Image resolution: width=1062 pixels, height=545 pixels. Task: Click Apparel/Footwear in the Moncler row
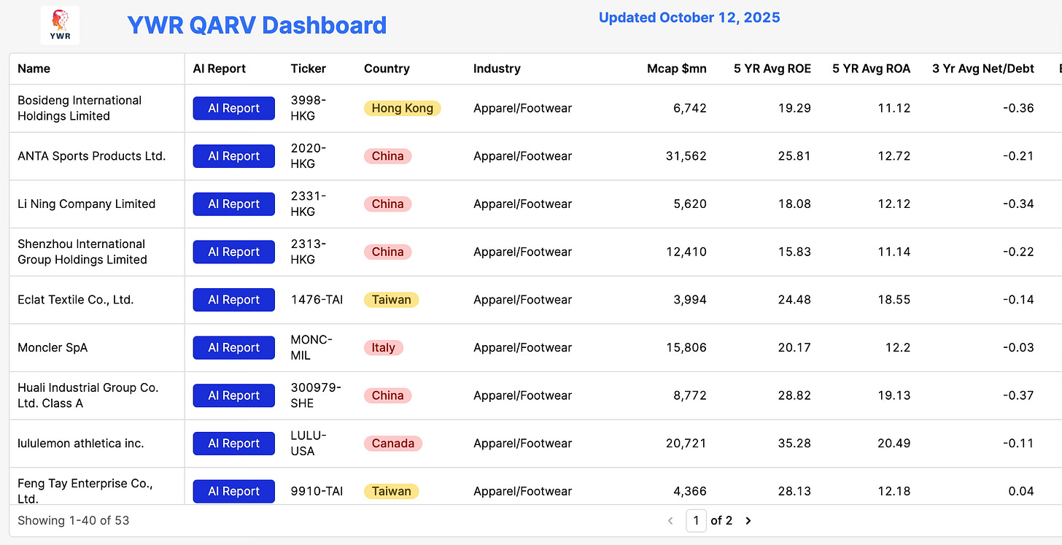(522, 347)
